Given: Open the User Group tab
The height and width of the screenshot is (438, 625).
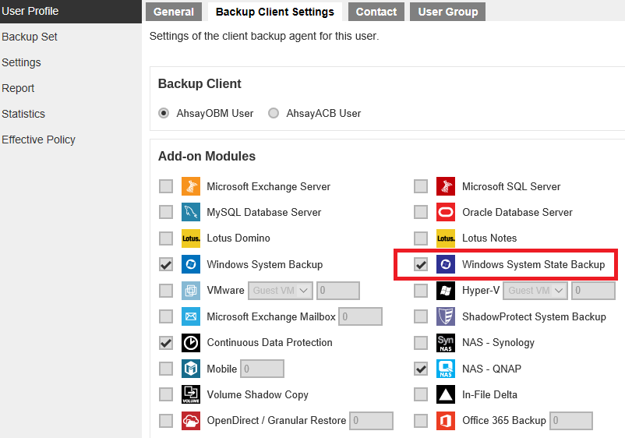Looking at the screenshot, I should [447, 12].
